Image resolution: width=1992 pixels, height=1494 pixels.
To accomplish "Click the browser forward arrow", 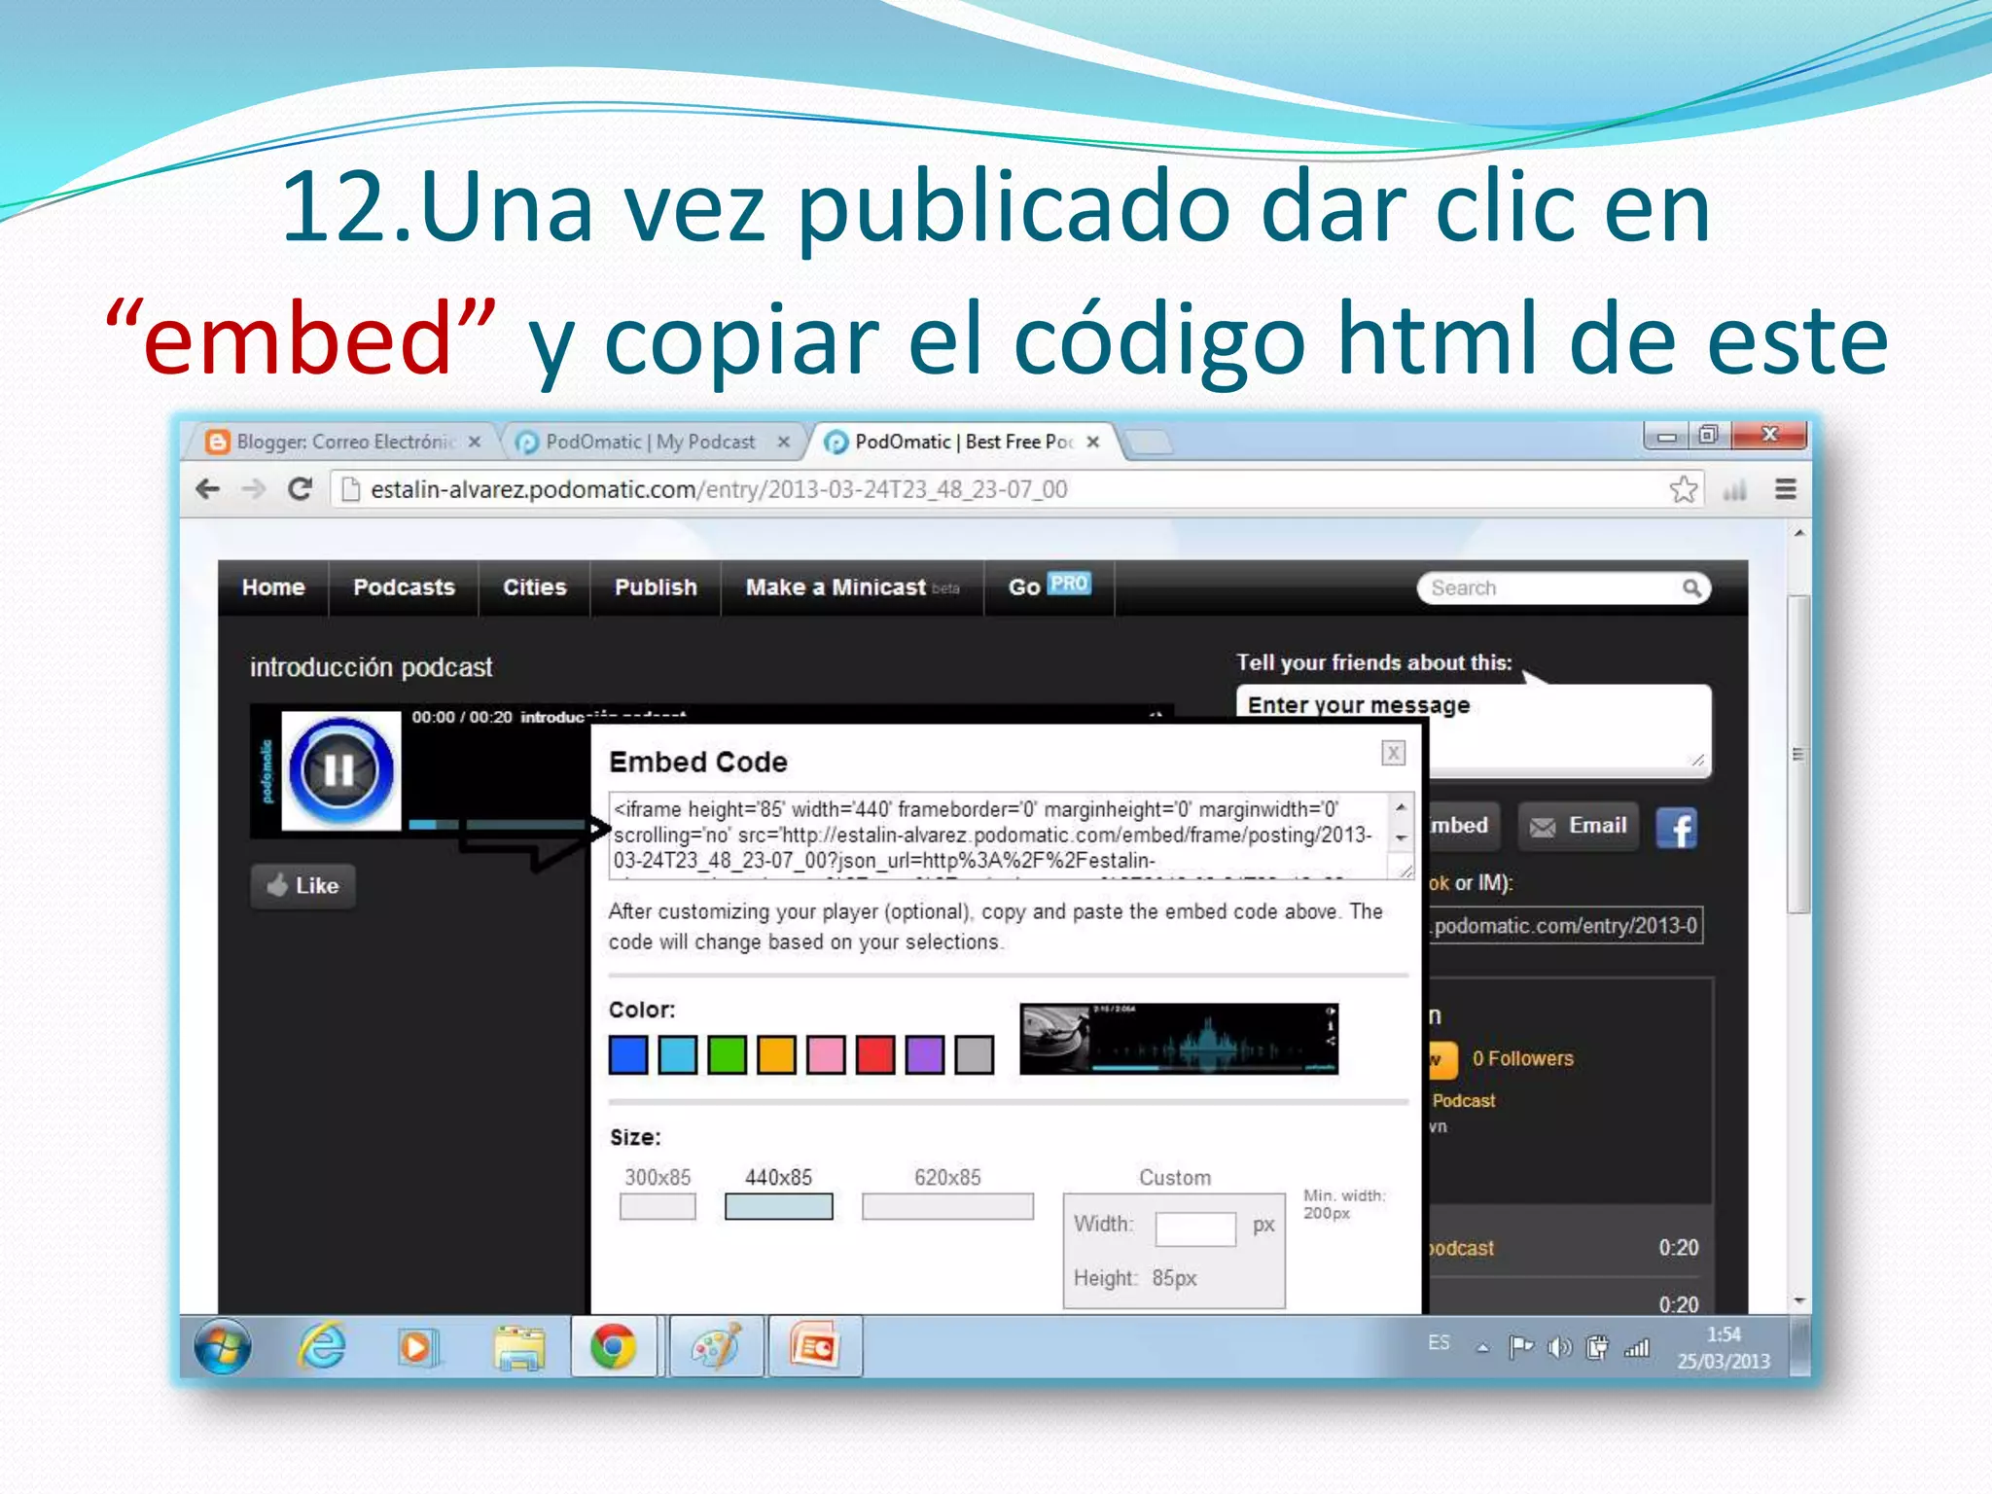I will [x=253, y=489].
